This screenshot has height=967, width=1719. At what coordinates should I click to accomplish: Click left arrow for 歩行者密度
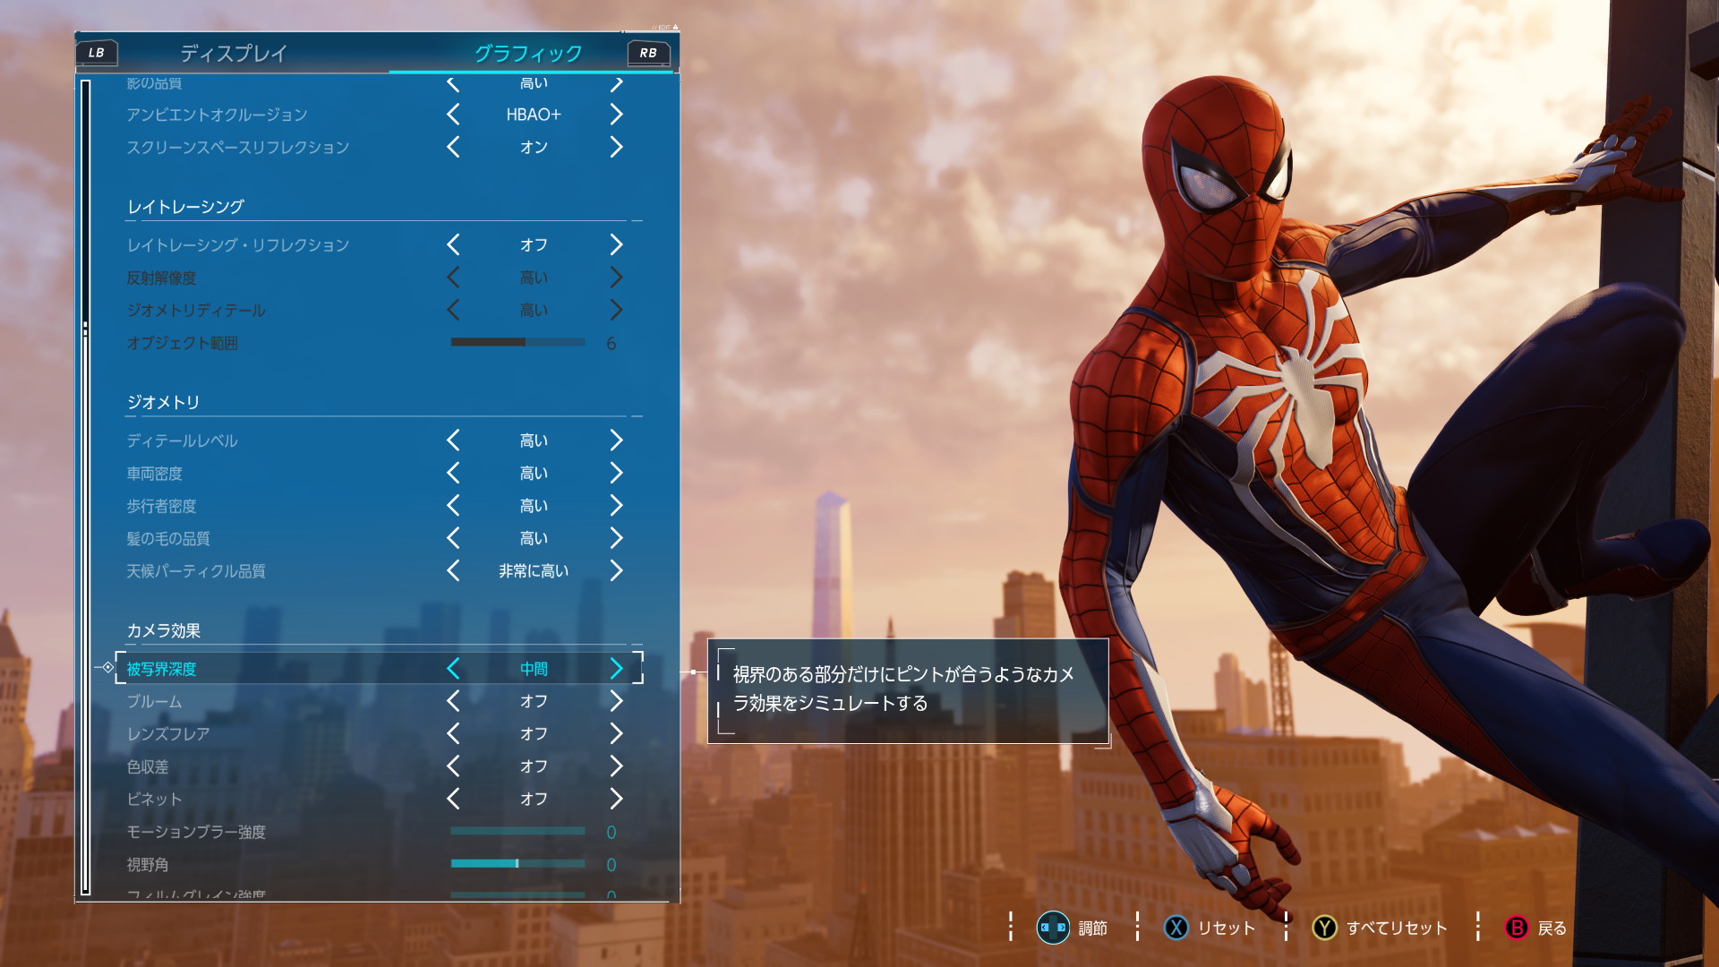point(453,506)
